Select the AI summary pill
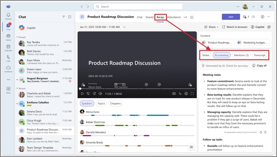Image resolution: width=277 pixels, height=157 pixels. (x=222, y=55)
